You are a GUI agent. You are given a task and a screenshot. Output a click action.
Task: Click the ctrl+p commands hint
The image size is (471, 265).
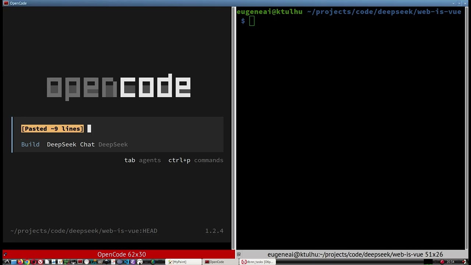pyautogui.click(x=196, y=160)
